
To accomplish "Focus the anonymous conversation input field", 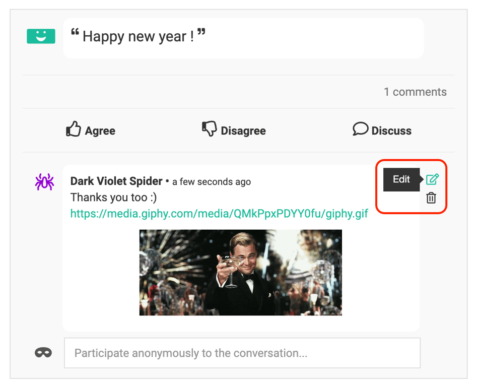I will click(x=242, y=353).
